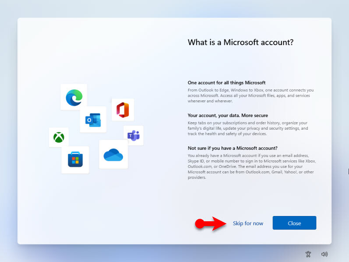This screenshot has height=262, width=349.
Task: Click the paragraph beginning "Keep tabs on your subscriptions"
Action: (x=248, y=128)
